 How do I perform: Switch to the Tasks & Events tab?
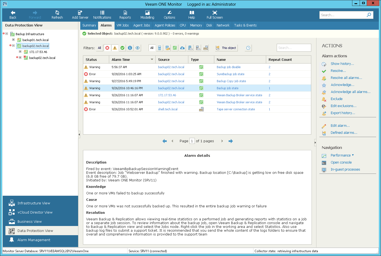pyautogui.click(x=245, y=25)
